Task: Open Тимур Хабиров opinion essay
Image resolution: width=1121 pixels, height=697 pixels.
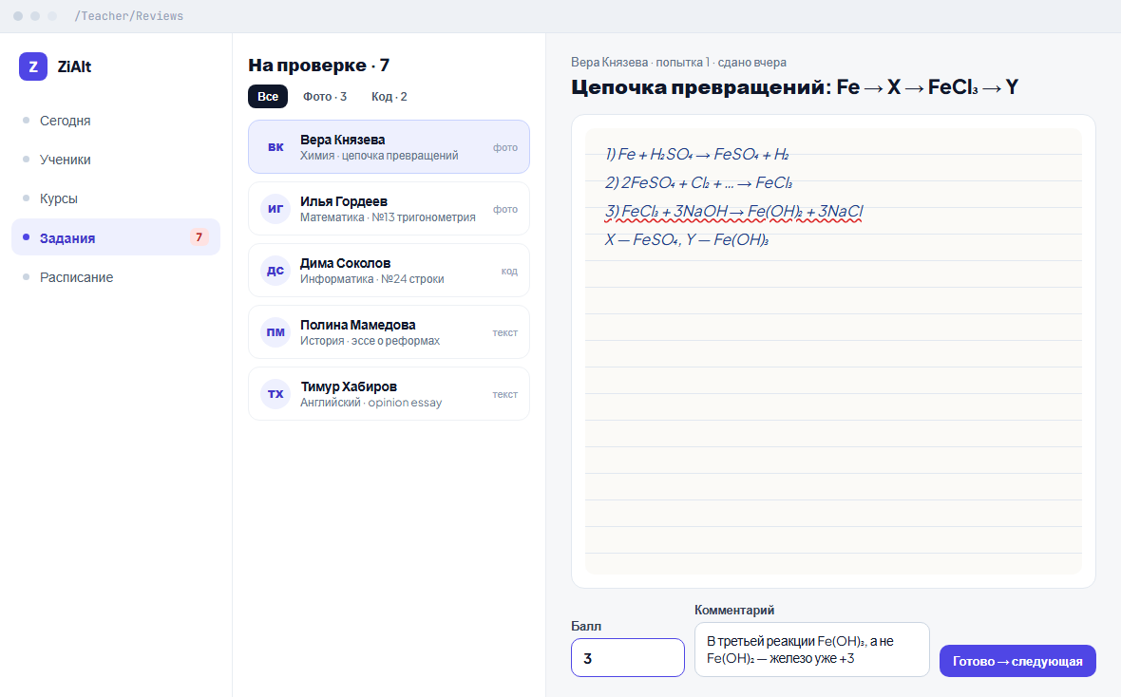Action: click(389, 394)
